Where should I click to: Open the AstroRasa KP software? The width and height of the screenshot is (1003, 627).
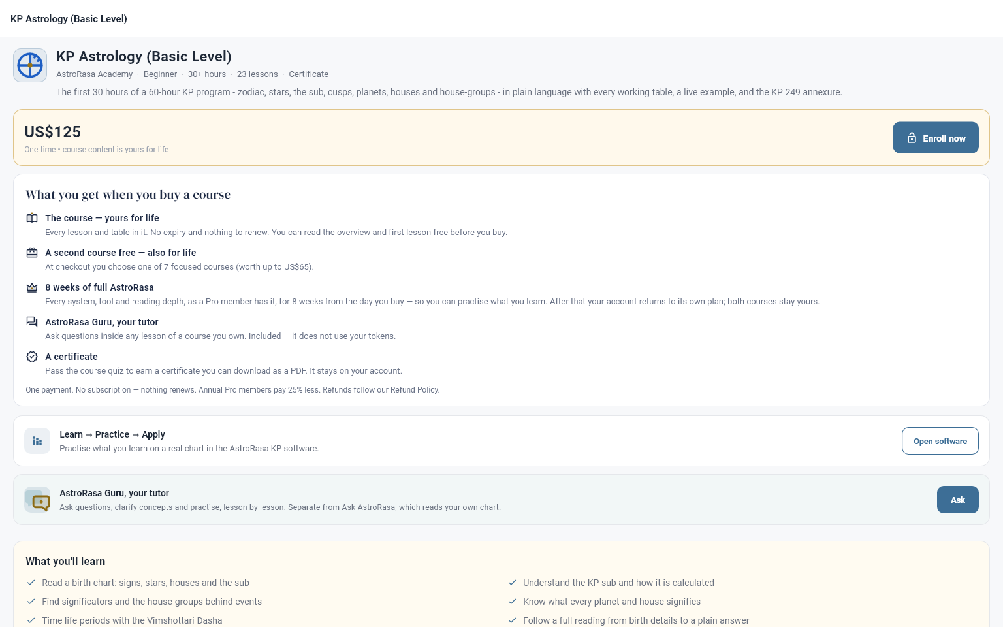(940, 441)
